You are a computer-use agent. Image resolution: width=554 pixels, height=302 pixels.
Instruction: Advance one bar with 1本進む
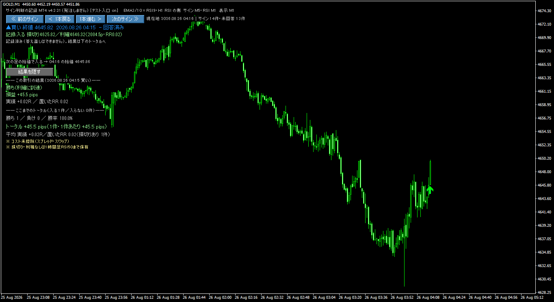[90, 19]
